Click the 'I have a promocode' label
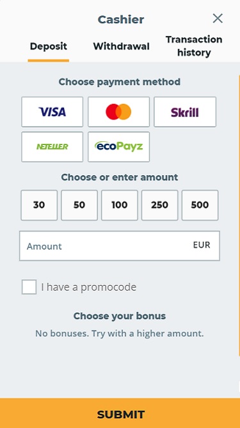Image resolution: width=240 pixels, height=428 pixels. 89,287
